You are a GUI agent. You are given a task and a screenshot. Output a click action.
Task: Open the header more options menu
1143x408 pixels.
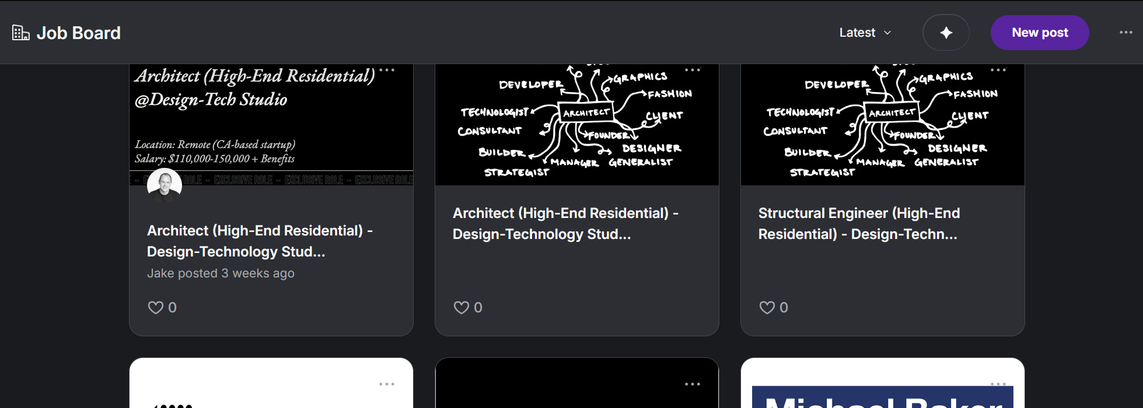click(x=1126, y=32)
